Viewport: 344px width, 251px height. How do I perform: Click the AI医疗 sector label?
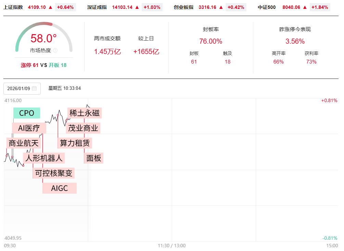(29, 128)
